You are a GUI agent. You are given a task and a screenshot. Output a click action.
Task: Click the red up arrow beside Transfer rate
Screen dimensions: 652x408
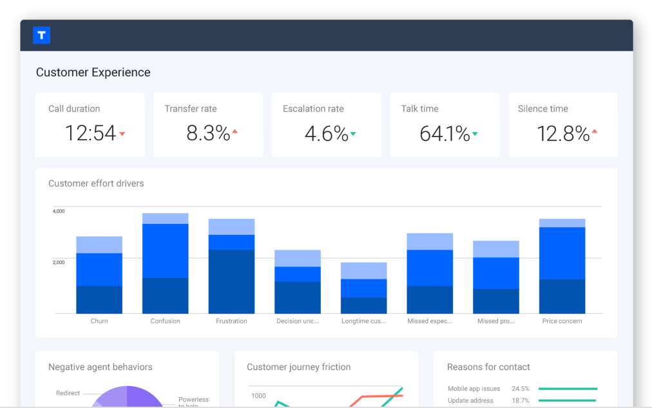coord(235,131)
